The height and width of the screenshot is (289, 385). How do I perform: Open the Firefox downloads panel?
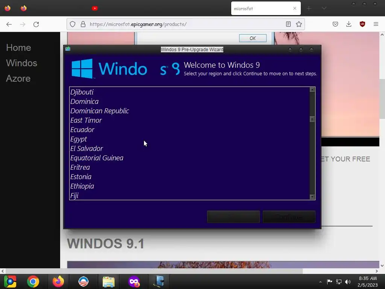(349, 24)
